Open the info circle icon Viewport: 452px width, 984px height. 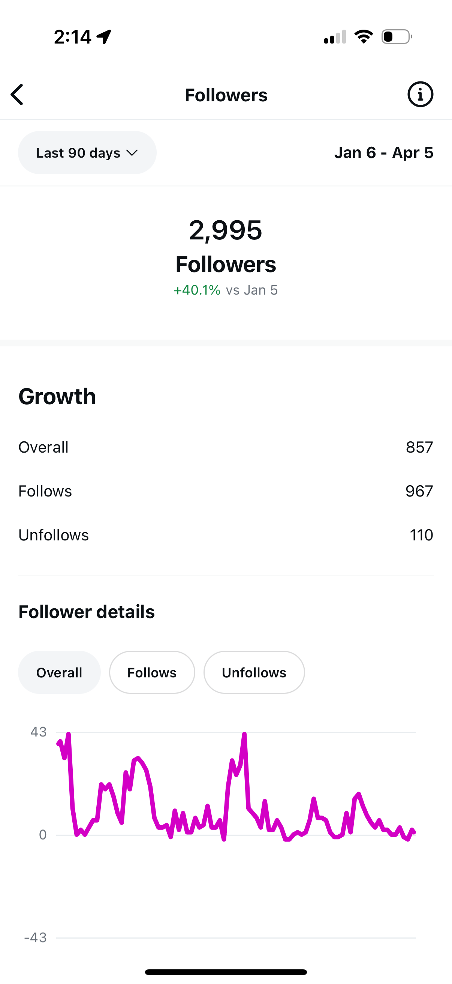click(421, 94)
